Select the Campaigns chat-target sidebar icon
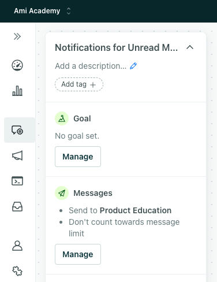217x282 pixels. pyautogui.click(x=17, y=130)
